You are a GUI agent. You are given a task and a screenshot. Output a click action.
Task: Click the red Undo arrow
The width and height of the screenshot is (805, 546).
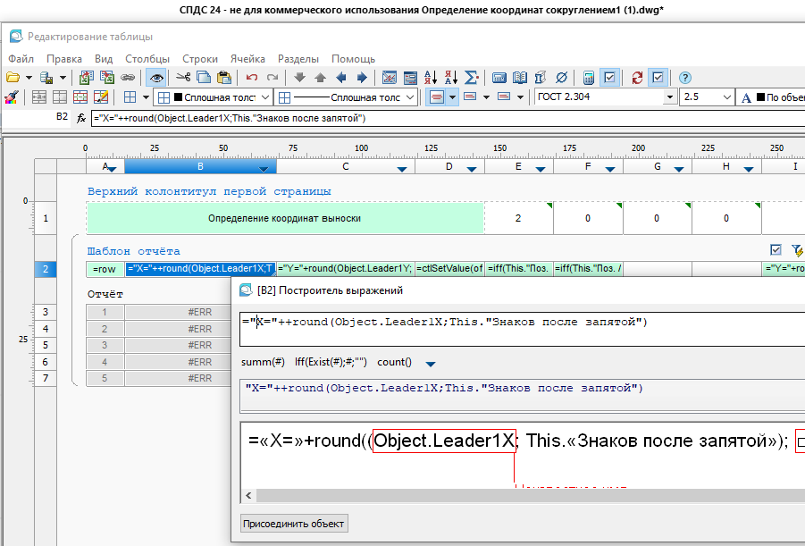tap(252, 78)
